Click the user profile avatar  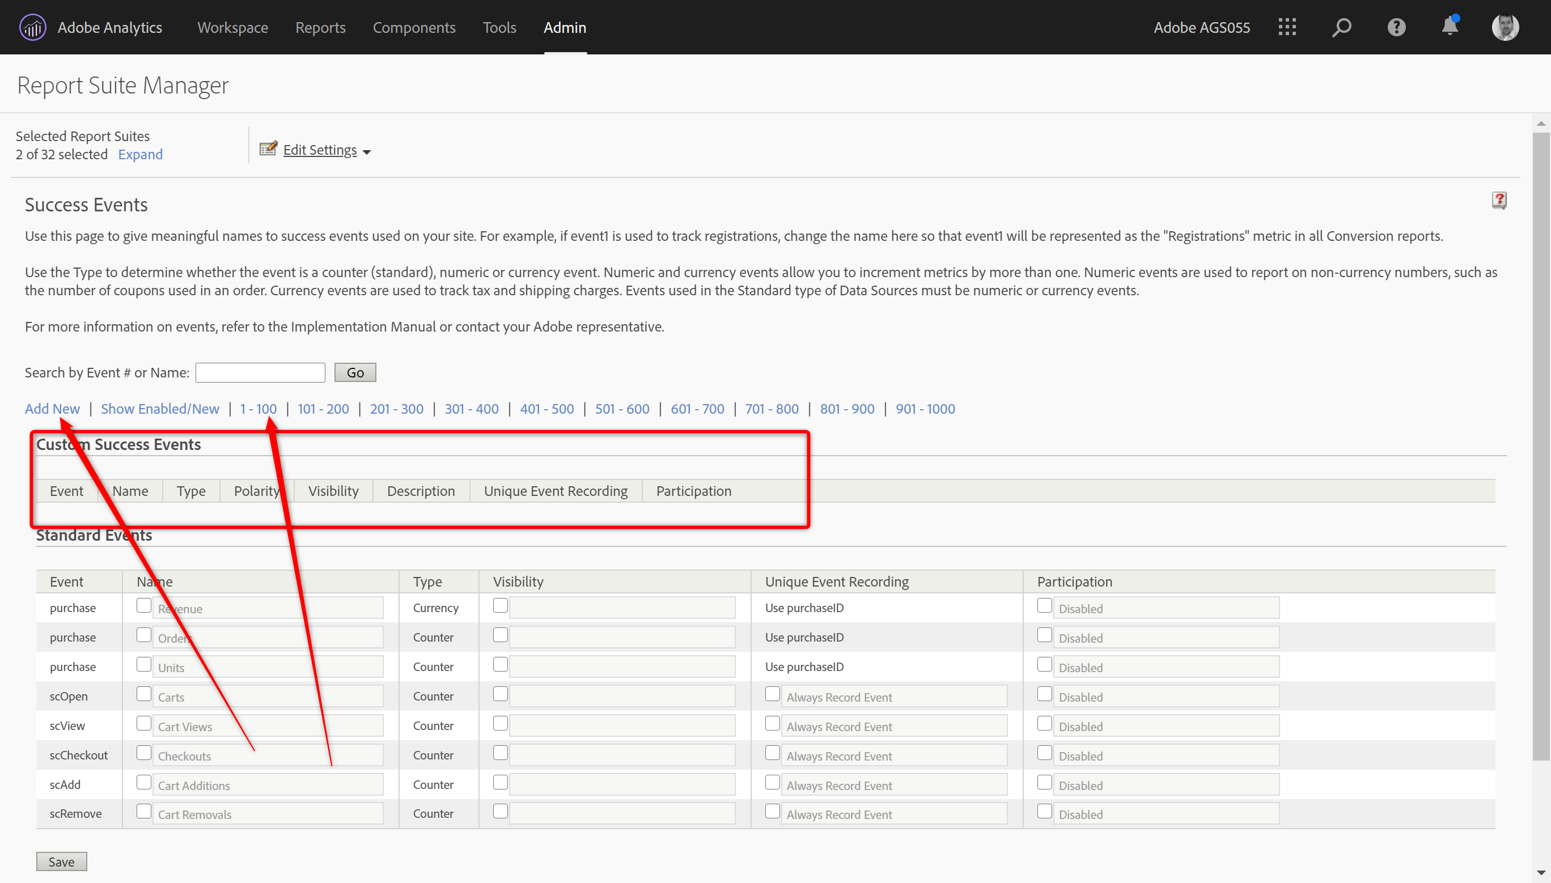(x=1505, y=27)
